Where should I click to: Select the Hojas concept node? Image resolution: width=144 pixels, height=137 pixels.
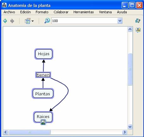[44, 54]
